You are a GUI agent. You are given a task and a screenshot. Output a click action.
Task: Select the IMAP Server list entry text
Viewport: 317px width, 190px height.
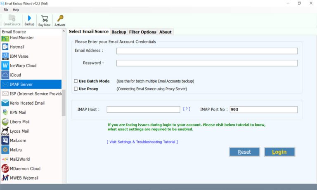tap(21, 84)
